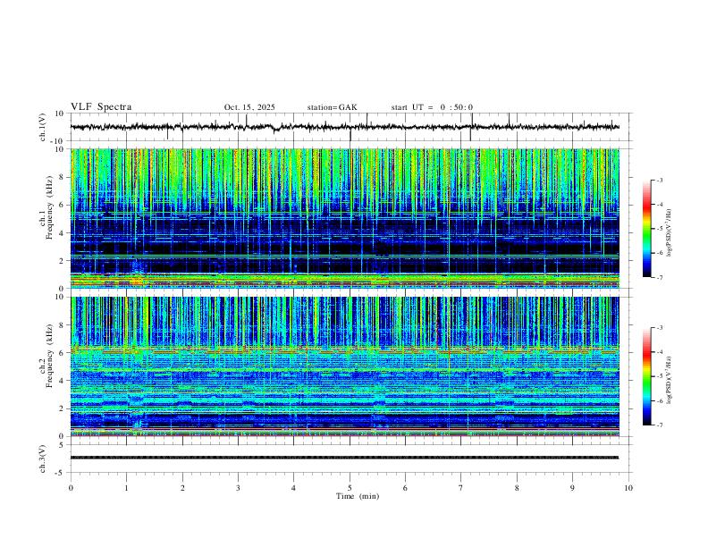708x547 pixels.
Task: Click the 'Time (min)' axis label
Action: pyautogui.click(x=358, y=496)
